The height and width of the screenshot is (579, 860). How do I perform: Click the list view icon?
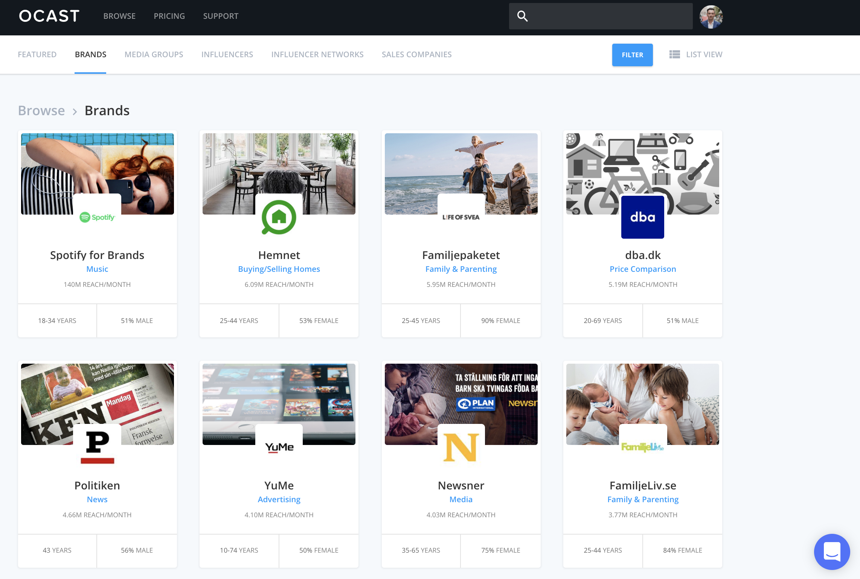pos(674,55)
